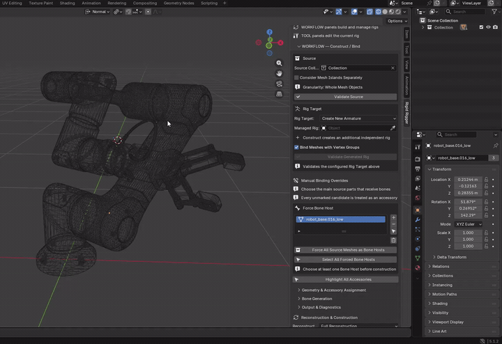This screenshot has height=344, width=502.
Task: Click the pan hand viewport gizmo
Action: coord(279,74)
